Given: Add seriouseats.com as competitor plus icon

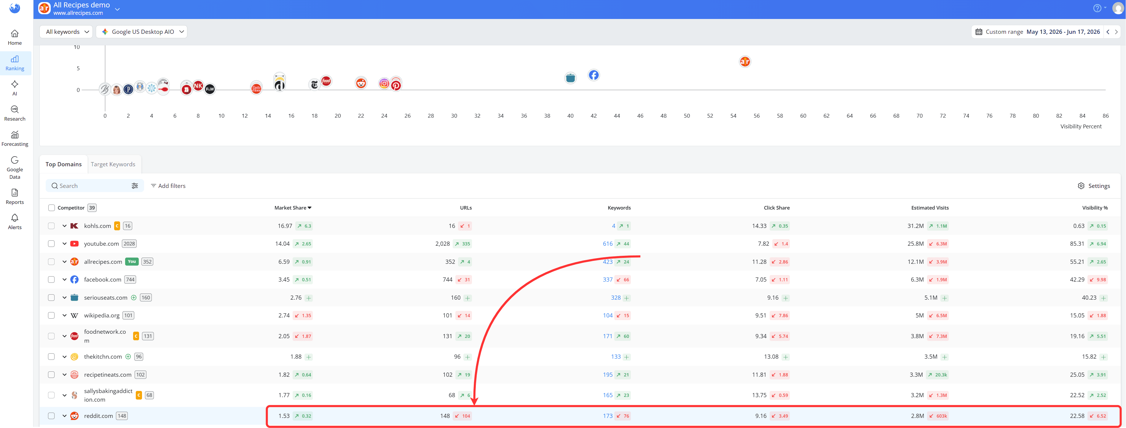Looking at the screenshot, I should [x=134, y=298].
